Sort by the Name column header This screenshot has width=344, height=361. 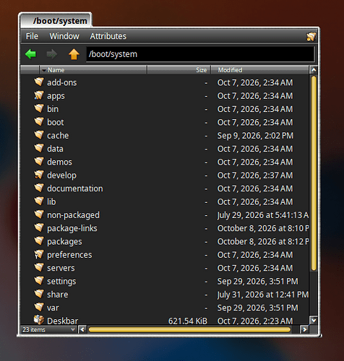coord(93,70)
